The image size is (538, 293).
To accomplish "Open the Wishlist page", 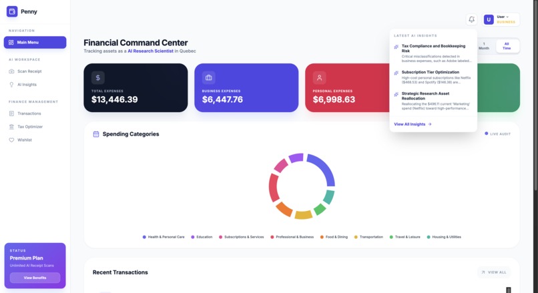I will [35, 140].
